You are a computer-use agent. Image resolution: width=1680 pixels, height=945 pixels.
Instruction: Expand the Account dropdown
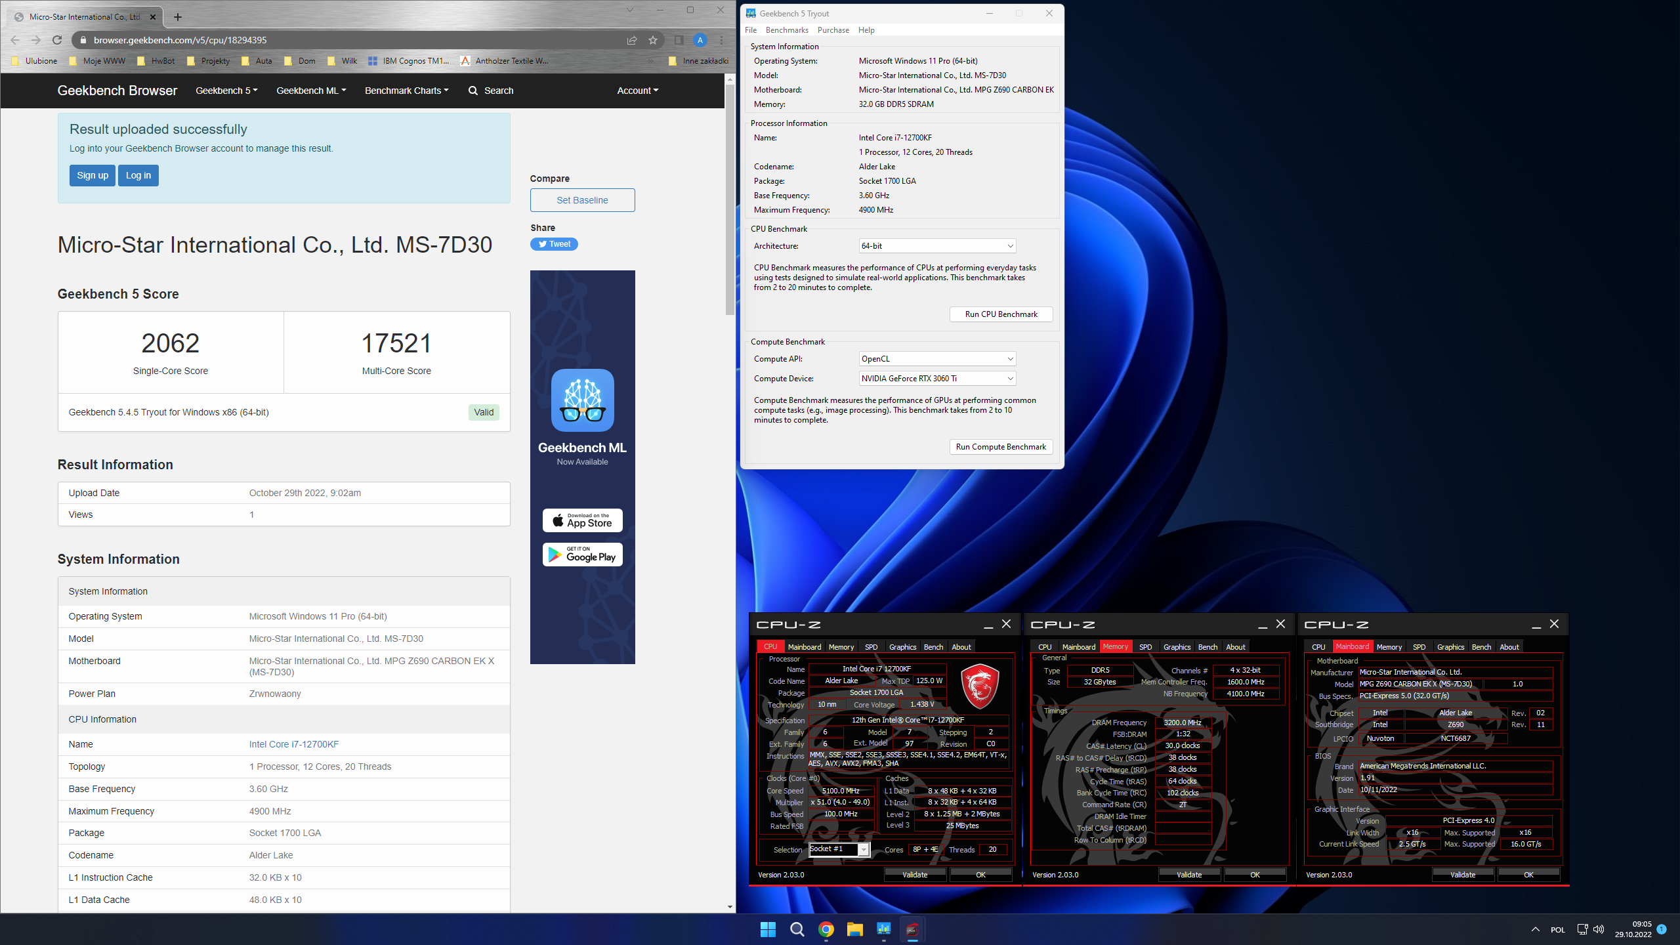pyautogui.click(x=637, y=91)
